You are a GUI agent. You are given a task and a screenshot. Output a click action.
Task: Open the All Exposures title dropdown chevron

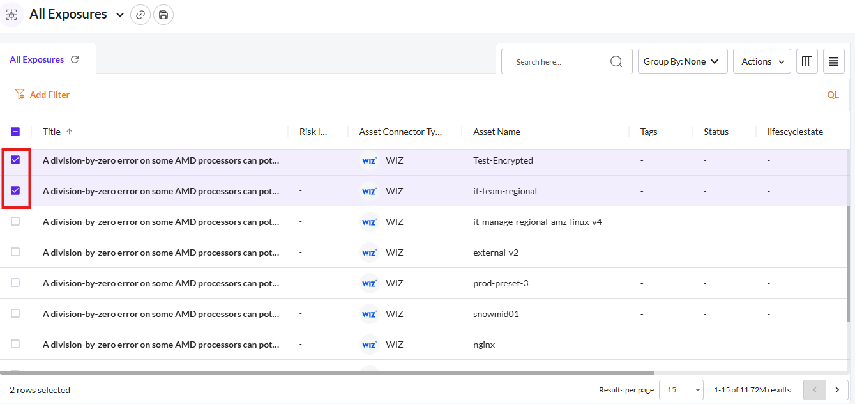(x=120, y=15)
